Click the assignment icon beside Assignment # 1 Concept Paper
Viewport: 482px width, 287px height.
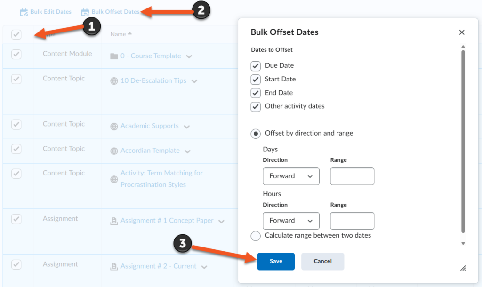click(x=114, y=221)
